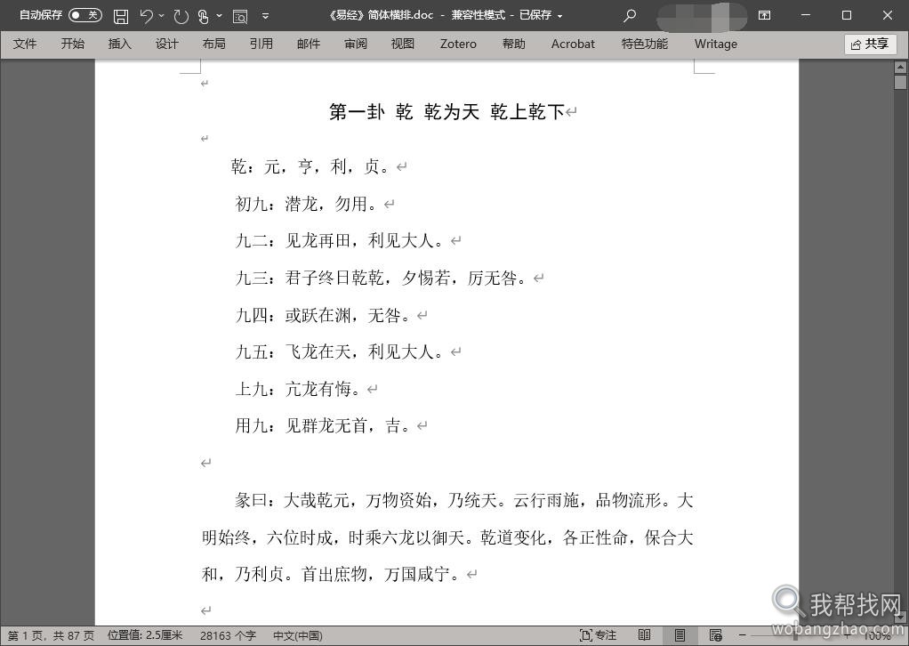Image resolution: width=909 pixels, height=646 pixels.
Task: Switch to Read Mode view icon
Action: tap(644, 635)
